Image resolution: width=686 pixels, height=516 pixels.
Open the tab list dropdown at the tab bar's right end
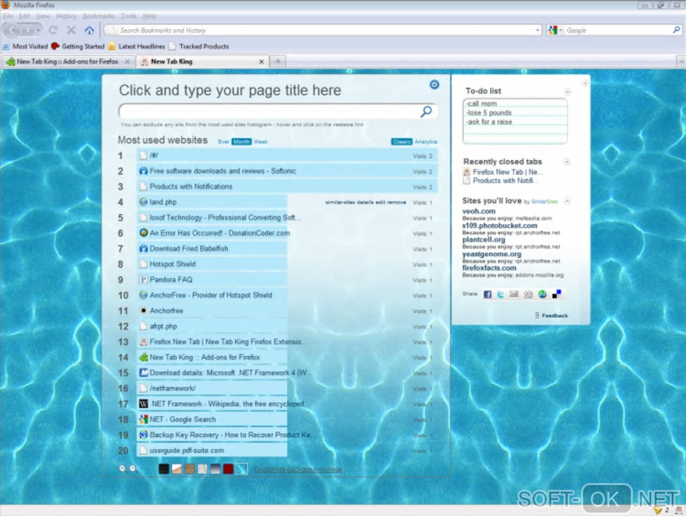pos(681,62)
